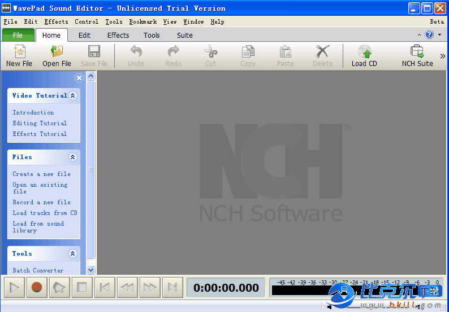Image resolution: width=449 pixels, height=312 pixels.
Task: Click the Load CD icon
Action: pyautogui.click(x=365, y=52)
